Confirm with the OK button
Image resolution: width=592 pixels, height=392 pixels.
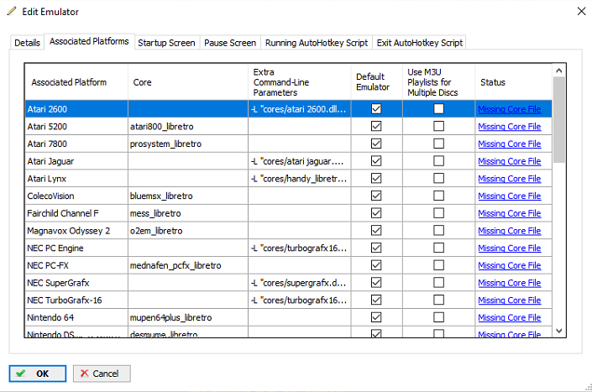click(x=38, y=374)
